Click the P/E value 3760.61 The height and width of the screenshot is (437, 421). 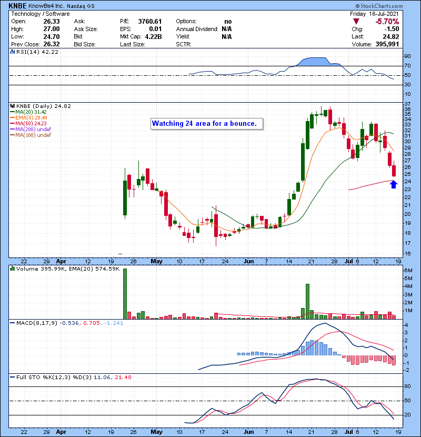(150, 22)
